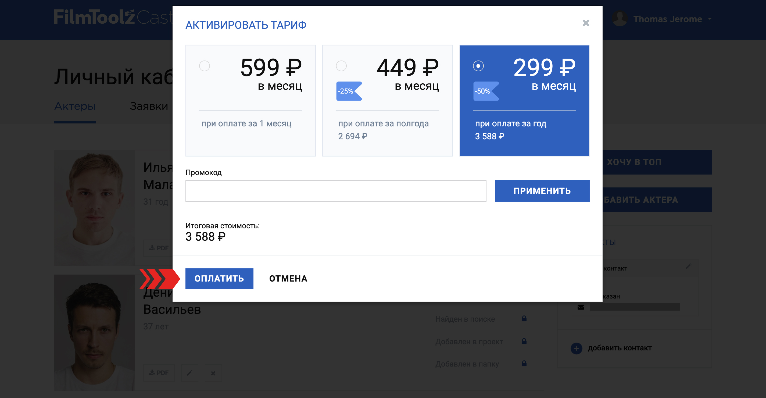Screen dimensions: 766x398
Task: Click lock icon next to Добавлен в проект
Action: 524,341
